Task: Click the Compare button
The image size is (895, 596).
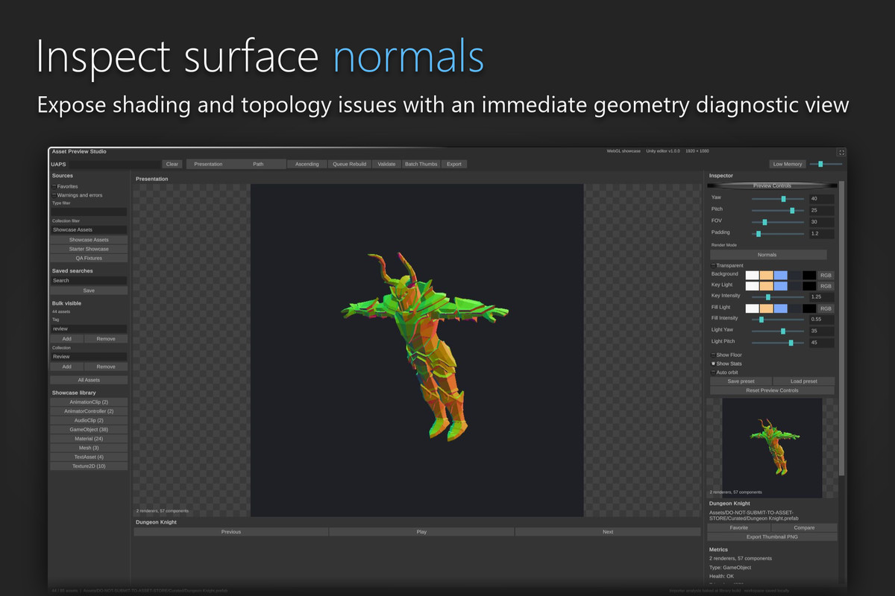Action: pyautogui.click(x=804, y=527)
